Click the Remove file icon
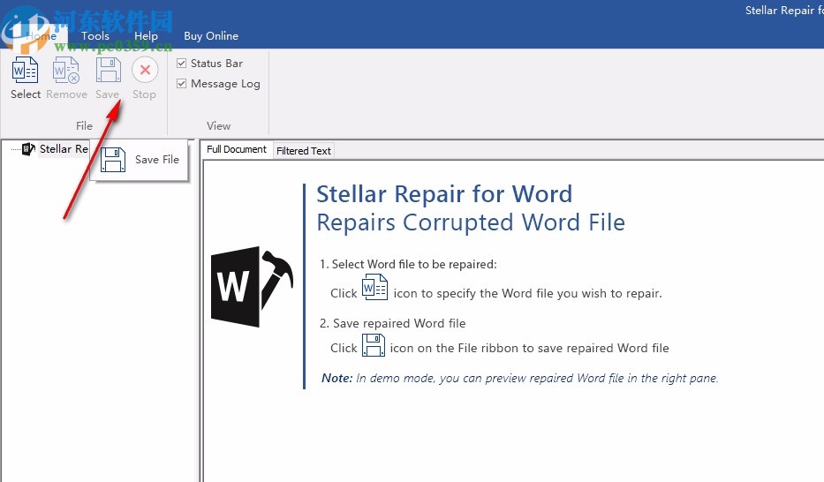 (x=65, y=70)
